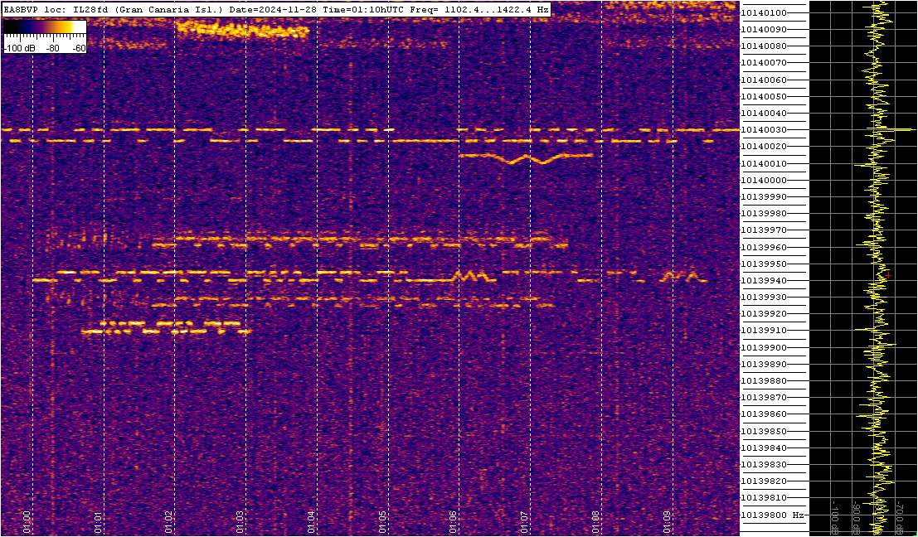This screenshot has height=537, width=918.
Task: Click the 10139840 frequency label
Action: [764, 448]
